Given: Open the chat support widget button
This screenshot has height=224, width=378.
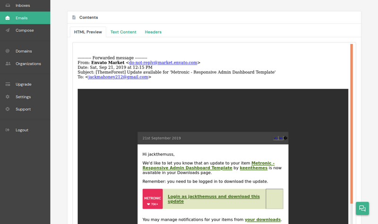Looking at the screenshot, I should click(x=362, y=208).
